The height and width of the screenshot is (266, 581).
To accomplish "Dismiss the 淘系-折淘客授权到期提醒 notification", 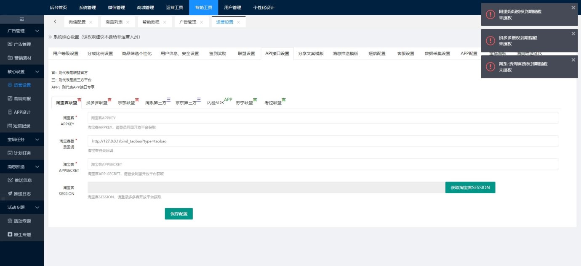I will pos(573,60).
